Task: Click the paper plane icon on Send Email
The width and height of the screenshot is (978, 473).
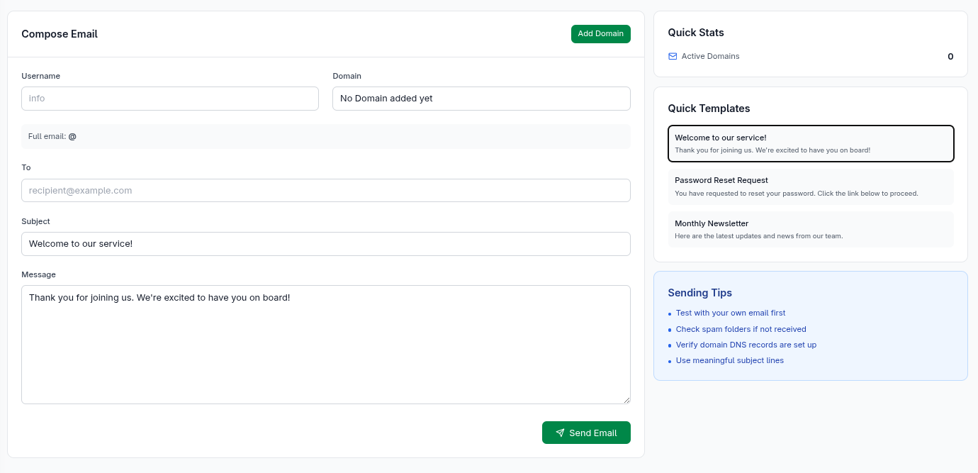Action: tap(560, 433)
